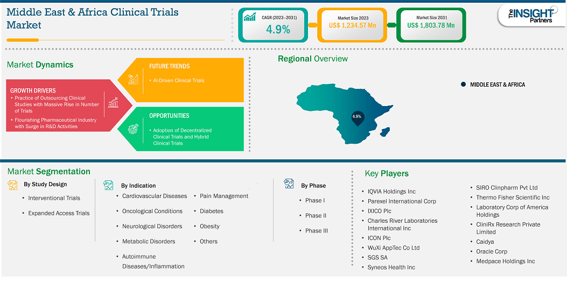Click 'Pain Management' item
Screen dimensions: 567x282
point(224,196)
